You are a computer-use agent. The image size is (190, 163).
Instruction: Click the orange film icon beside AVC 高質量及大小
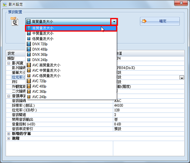click(29, 65)
